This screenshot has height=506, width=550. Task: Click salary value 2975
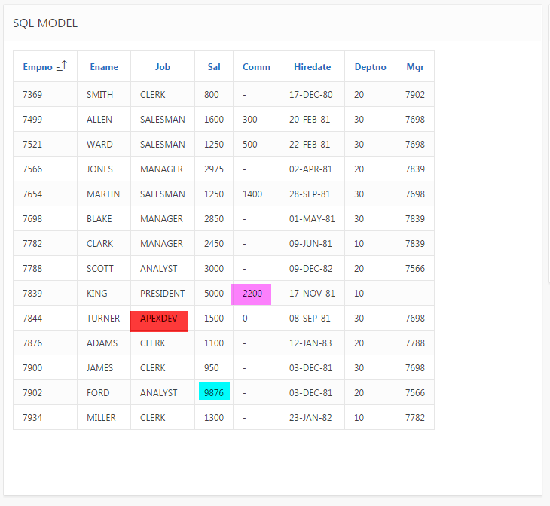pos(214,169)
